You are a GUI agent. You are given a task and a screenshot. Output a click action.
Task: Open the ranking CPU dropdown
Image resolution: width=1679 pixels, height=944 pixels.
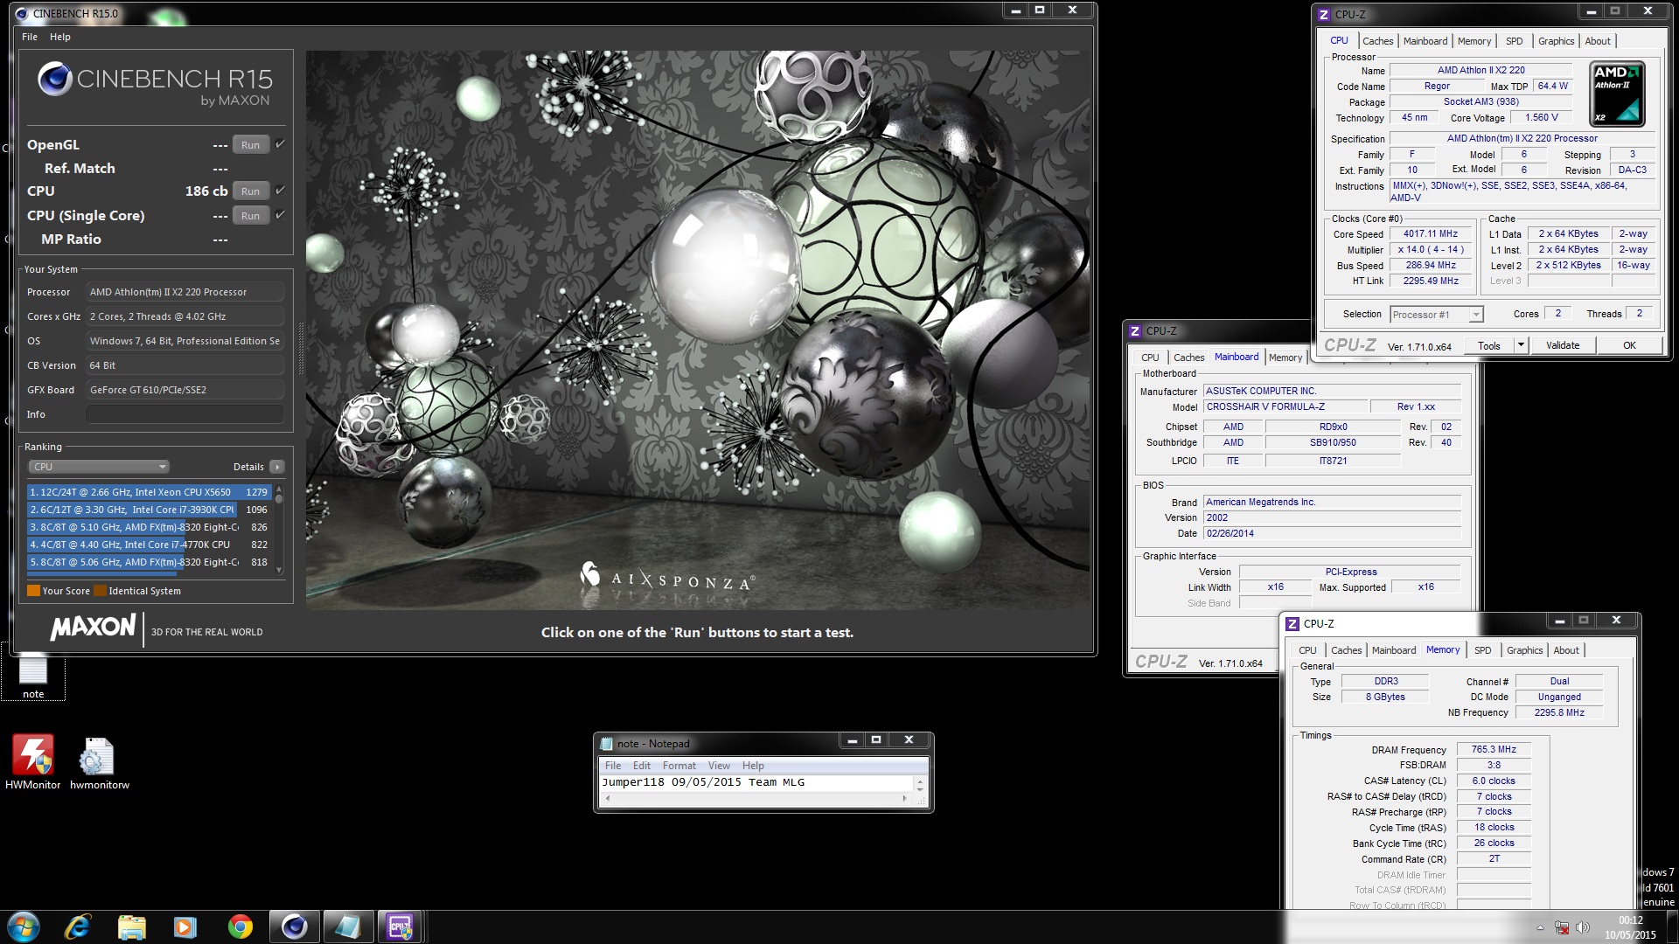[x=99, y=467]
